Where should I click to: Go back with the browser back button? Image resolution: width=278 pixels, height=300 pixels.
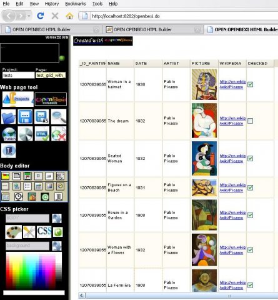coord(9,16)
